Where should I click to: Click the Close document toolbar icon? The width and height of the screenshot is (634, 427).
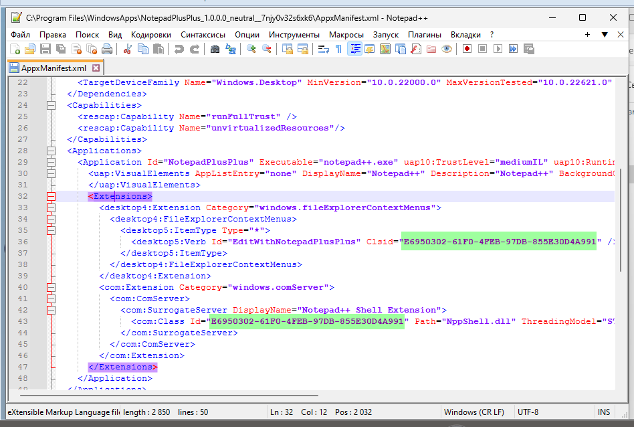pos(76,50)
